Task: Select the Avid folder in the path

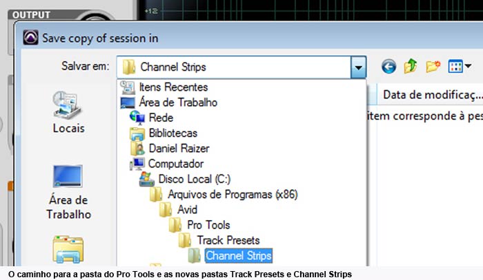Action: (187, 210)
